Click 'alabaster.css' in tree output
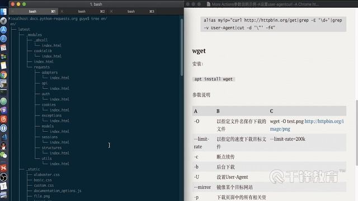 (46, 175)
